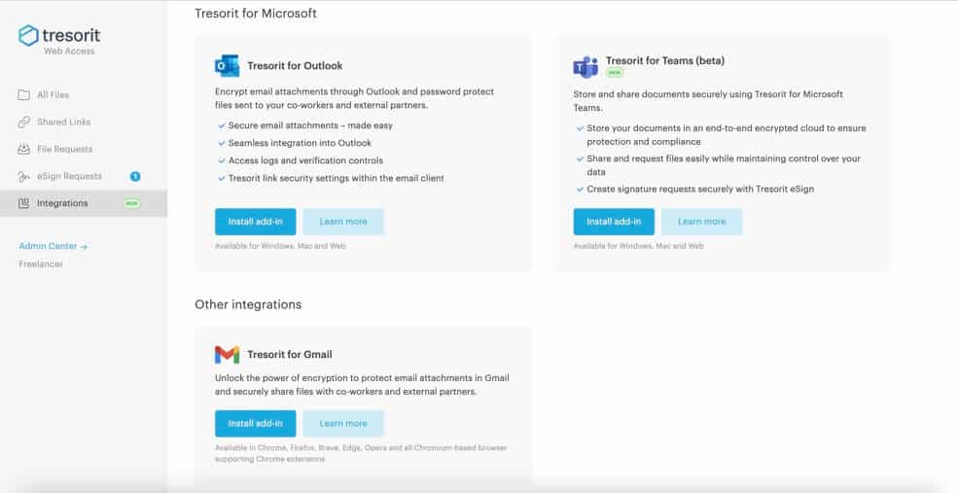Viewport: 958px width, 493px height.
Task: Click the eSign Requests signature icon
Action: point(23,177)
